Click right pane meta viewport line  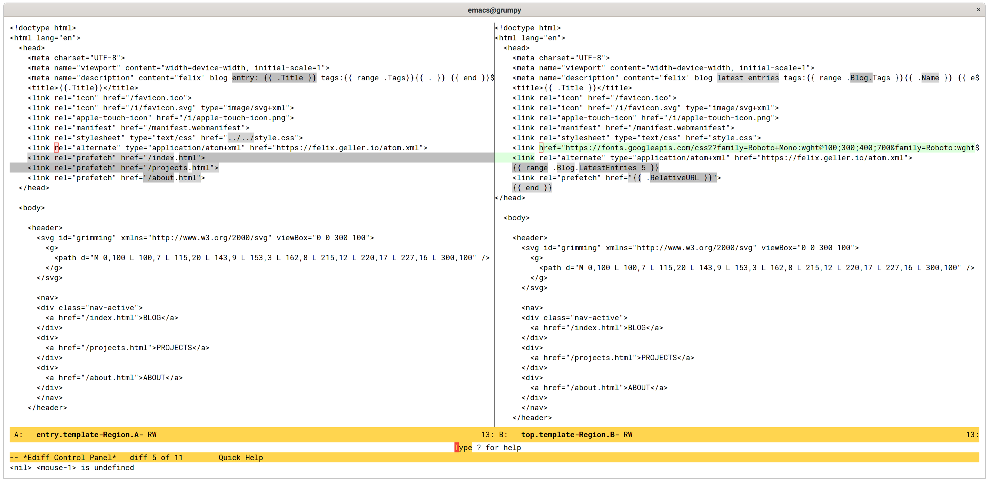pyautogui.click(x=663, y=68)
